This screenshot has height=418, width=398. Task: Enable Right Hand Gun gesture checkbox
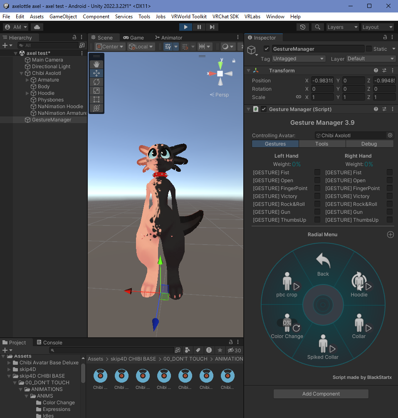[x=389, y=212]
